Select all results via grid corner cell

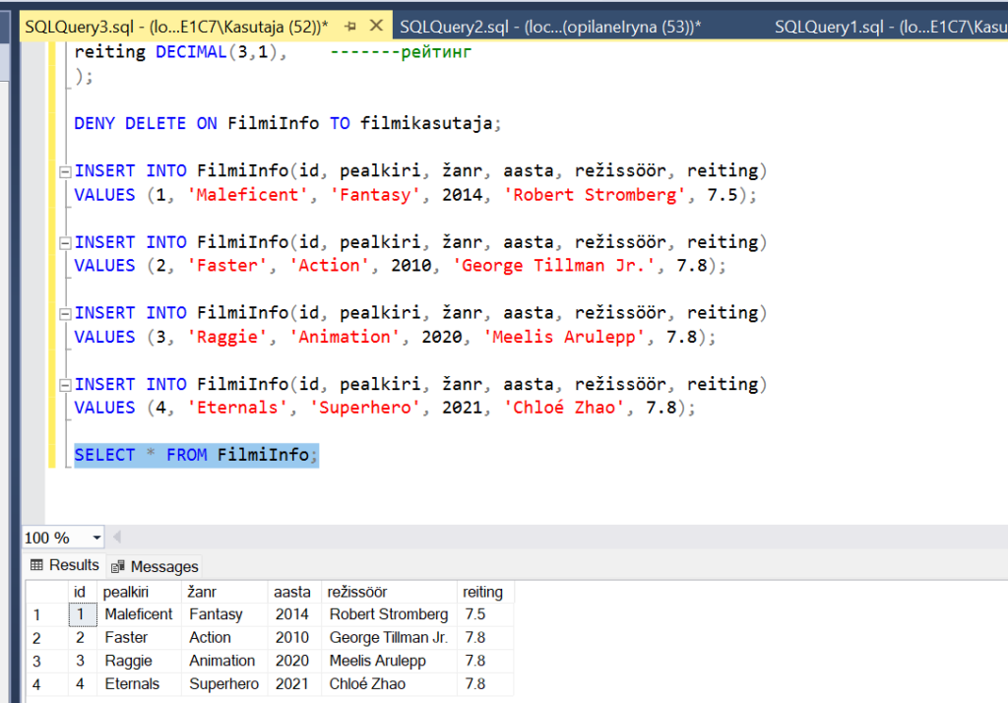47,592
